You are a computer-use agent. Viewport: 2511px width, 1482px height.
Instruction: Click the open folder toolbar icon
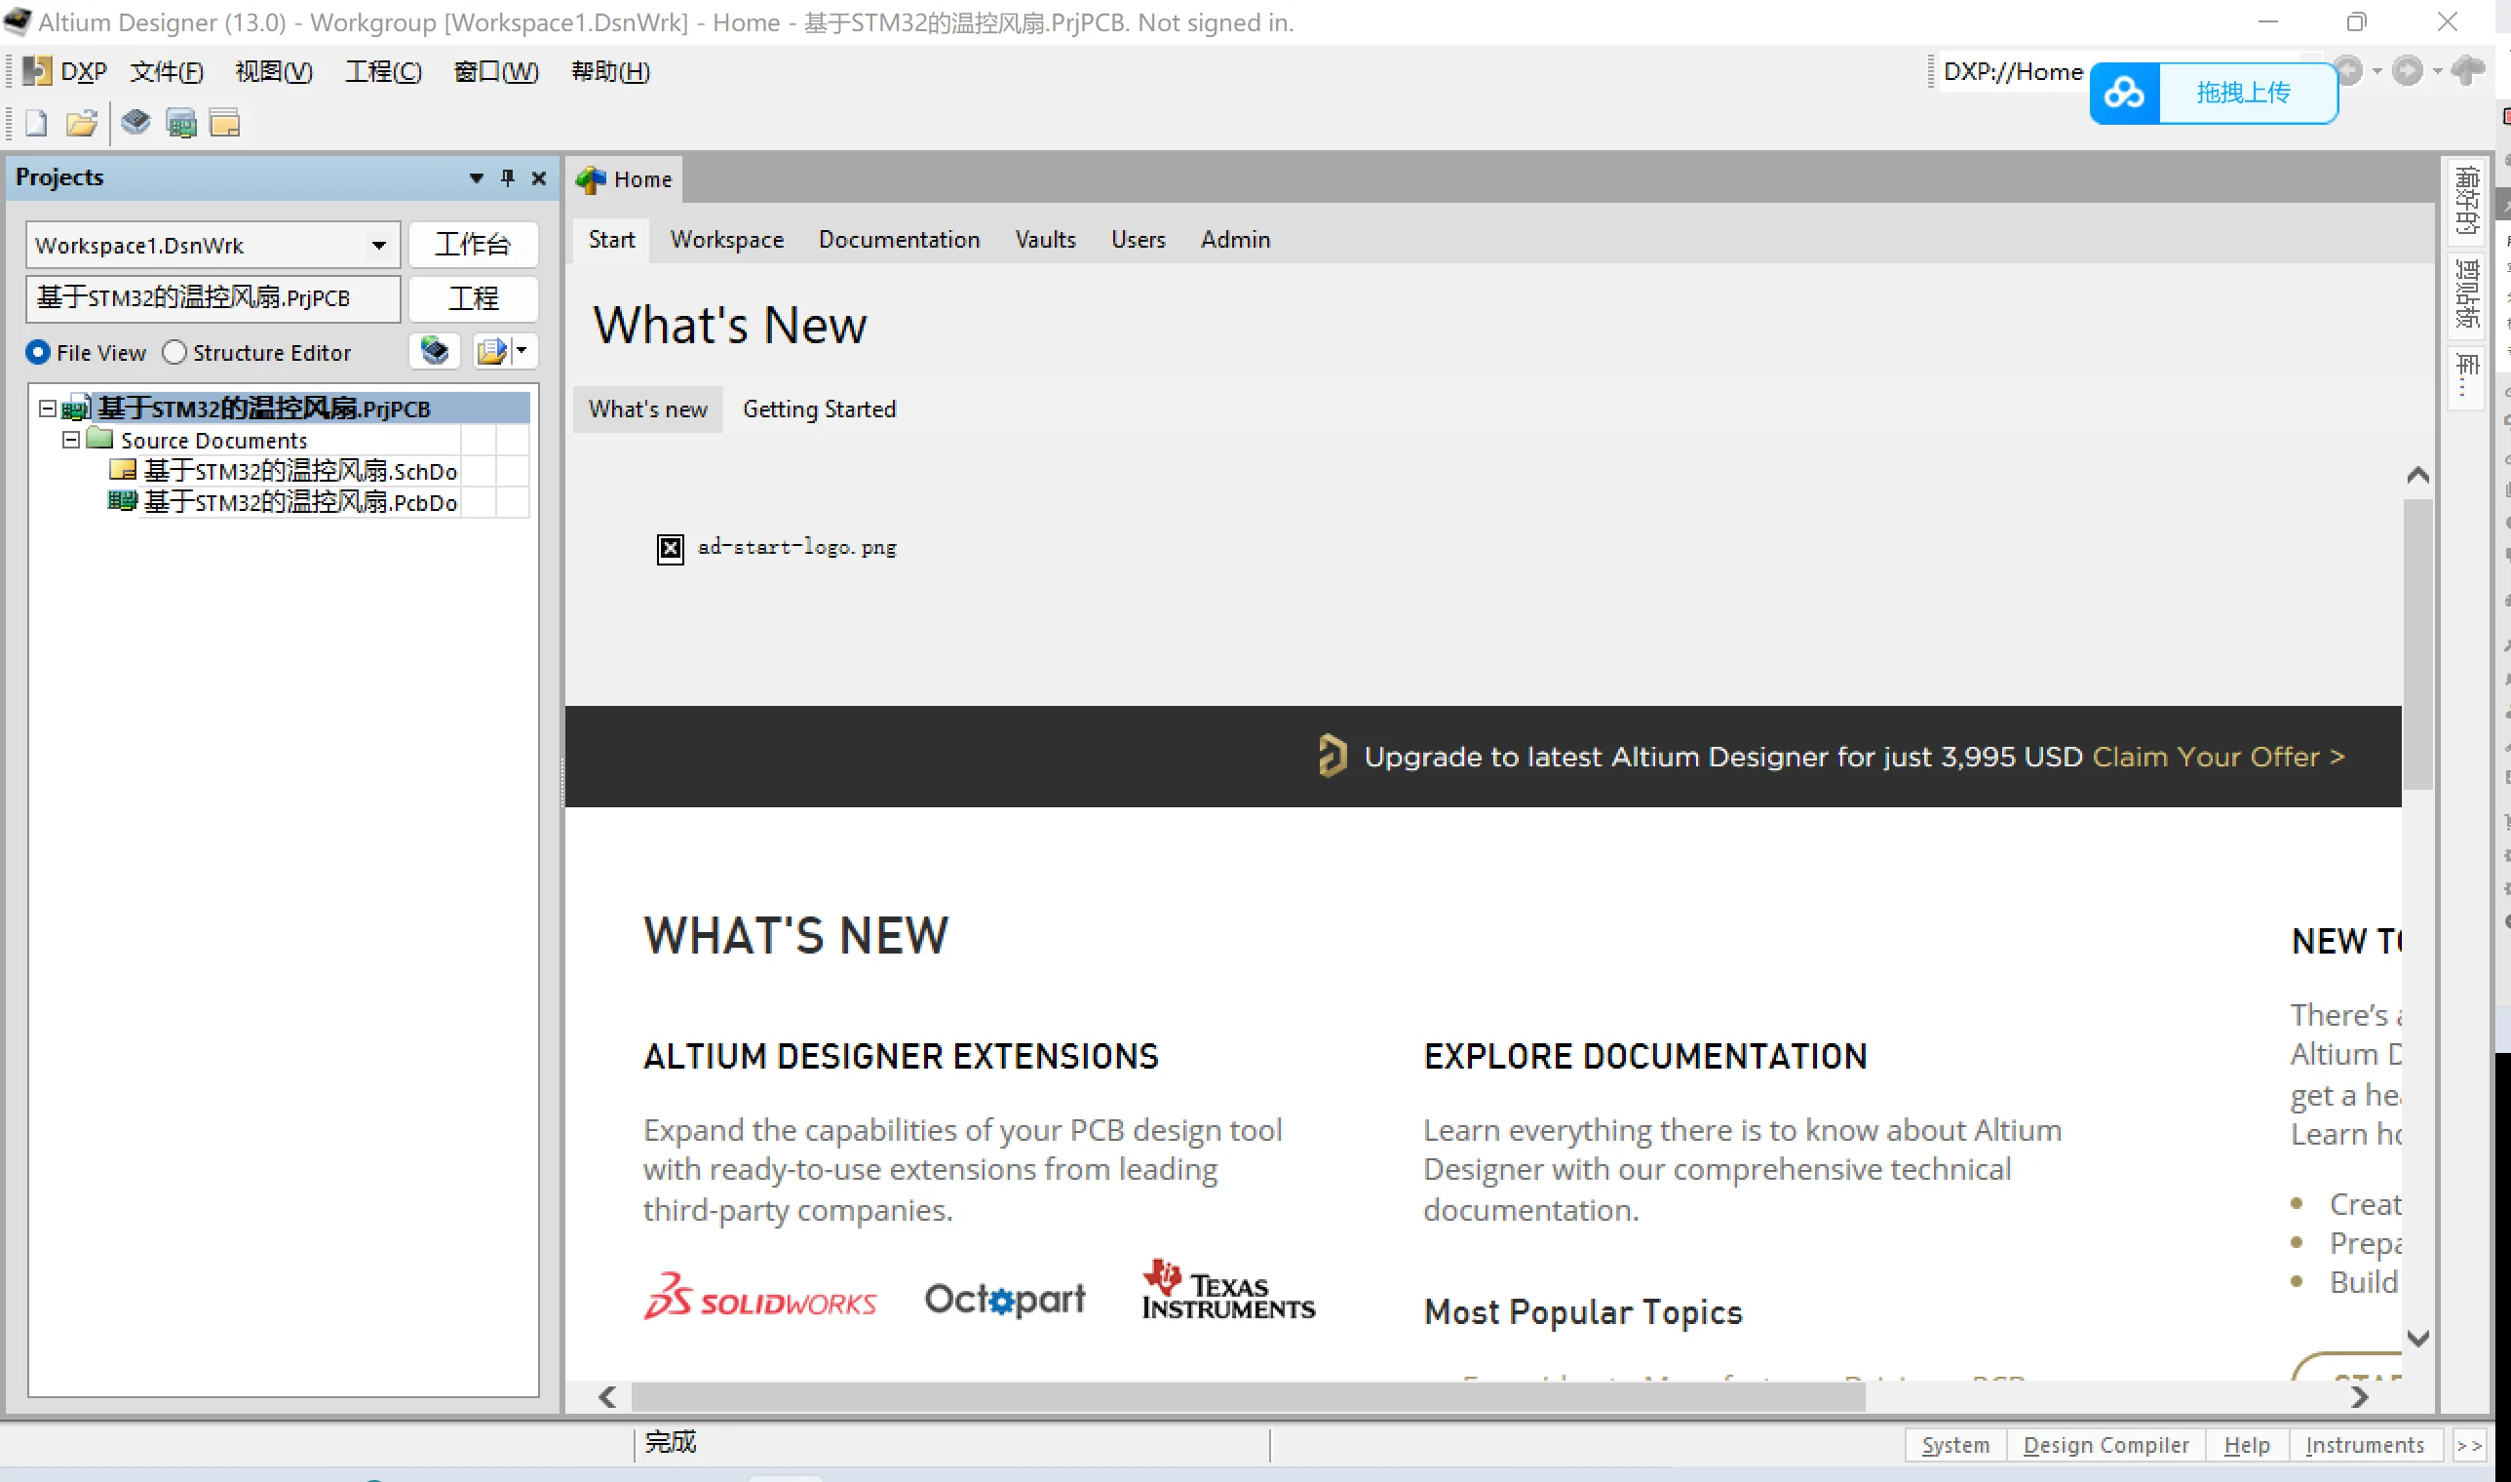coord(81,124)
